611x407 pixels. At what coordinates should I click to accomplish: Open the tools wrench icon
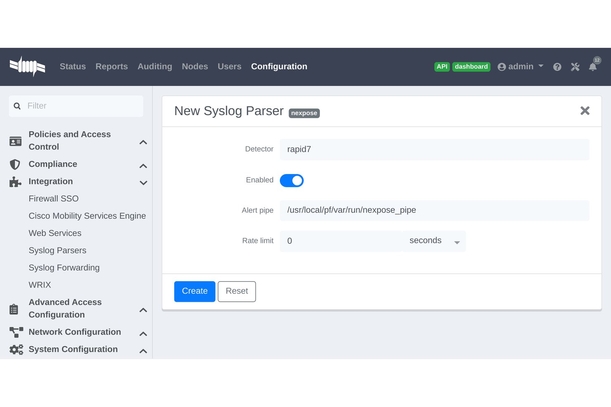pyautogui.click(x=575, y=67)
